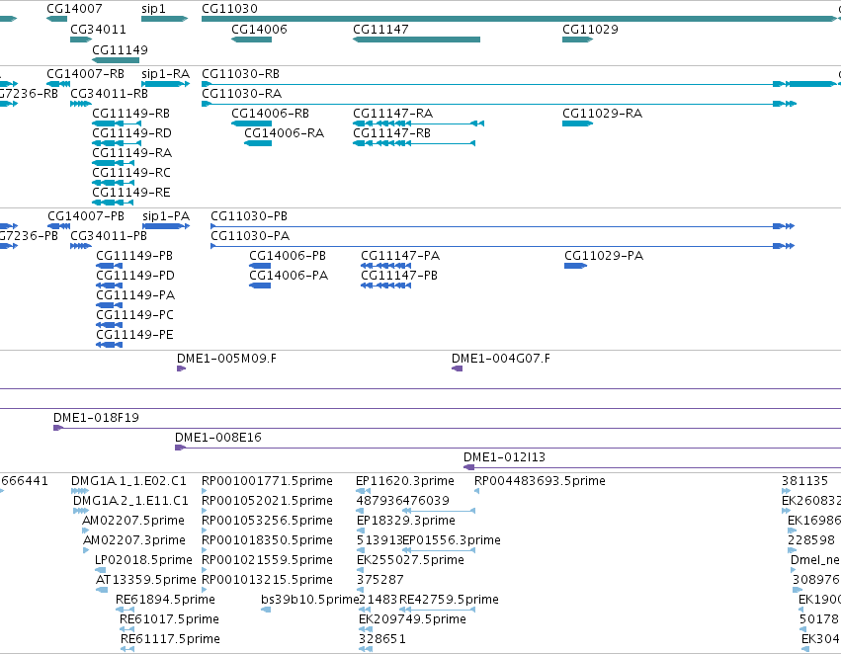
Task: Open the CG11149-PB protein label
Action: [134, 256]
